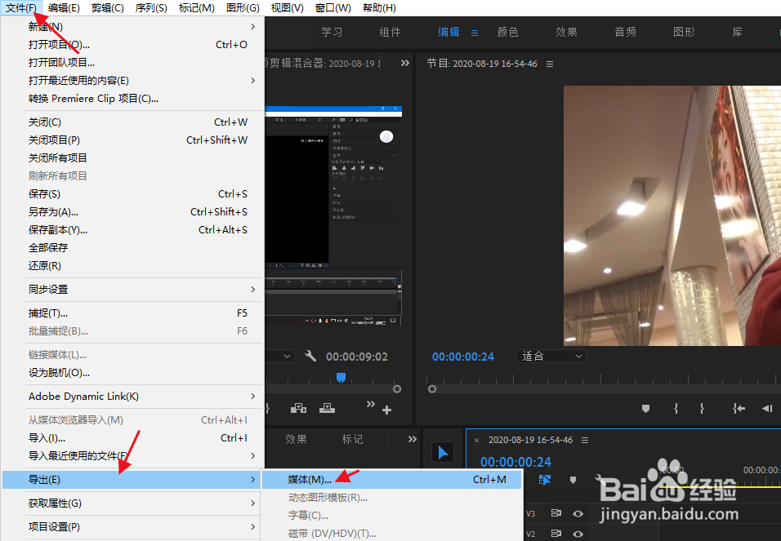
Task: Choose 全部保存 menu item
Action: (132, 248)
